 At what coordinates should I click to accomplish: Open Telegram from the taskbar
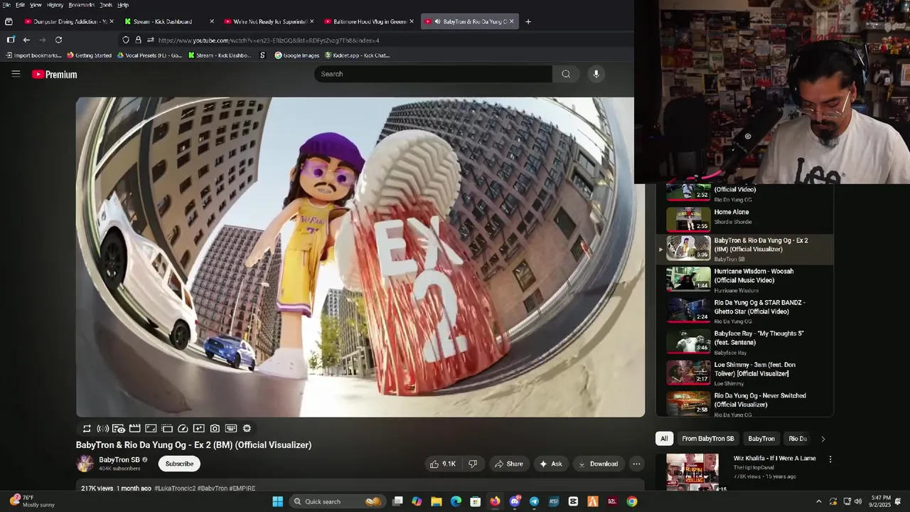tap(534, 501)
